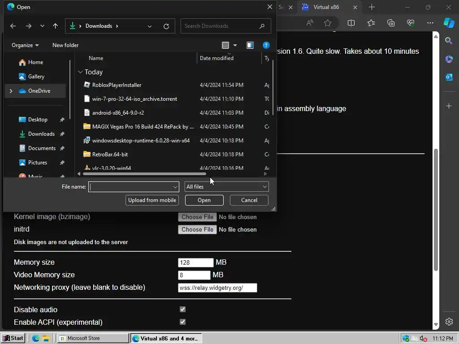Go up one folder level

pos(55,26)
